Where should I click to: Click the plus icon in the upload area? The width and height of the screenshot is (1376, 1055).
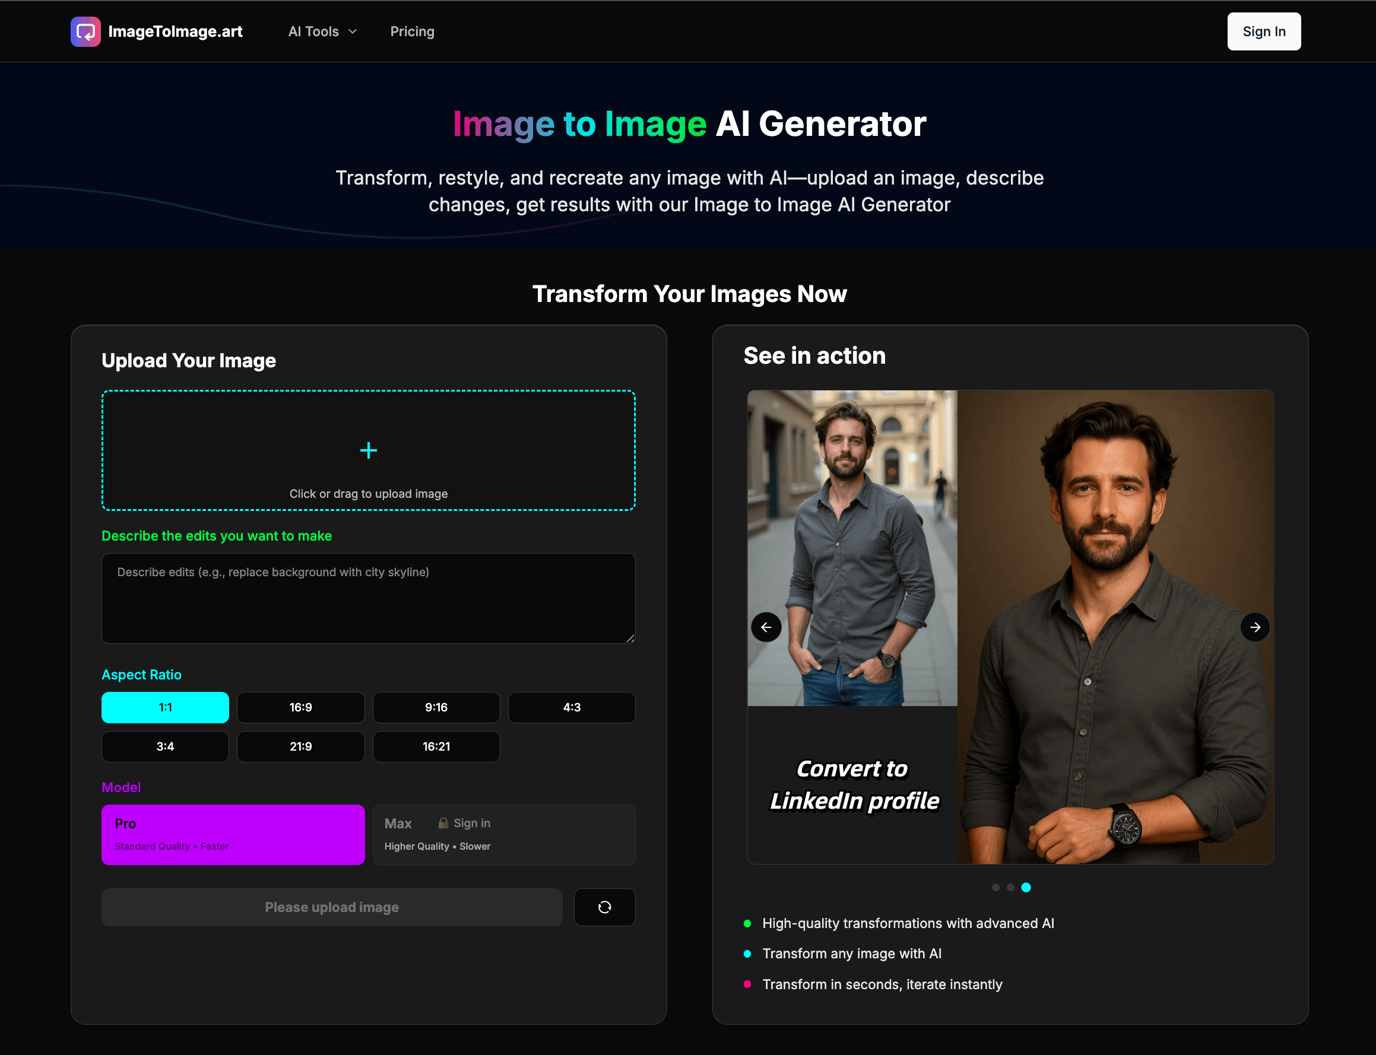pos(368,450)
